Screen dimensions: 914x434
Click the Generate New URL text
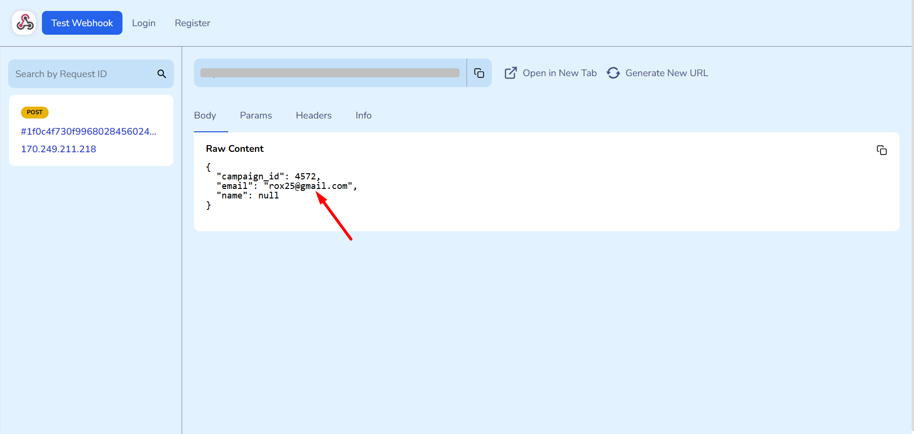pos(666,73)
